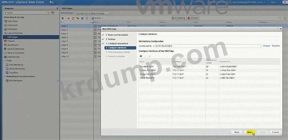Image resolution: width=288 pixels, height=140 pixels.
Task: Click the Cancel button in wizard
Action: [x=275, y=132]
